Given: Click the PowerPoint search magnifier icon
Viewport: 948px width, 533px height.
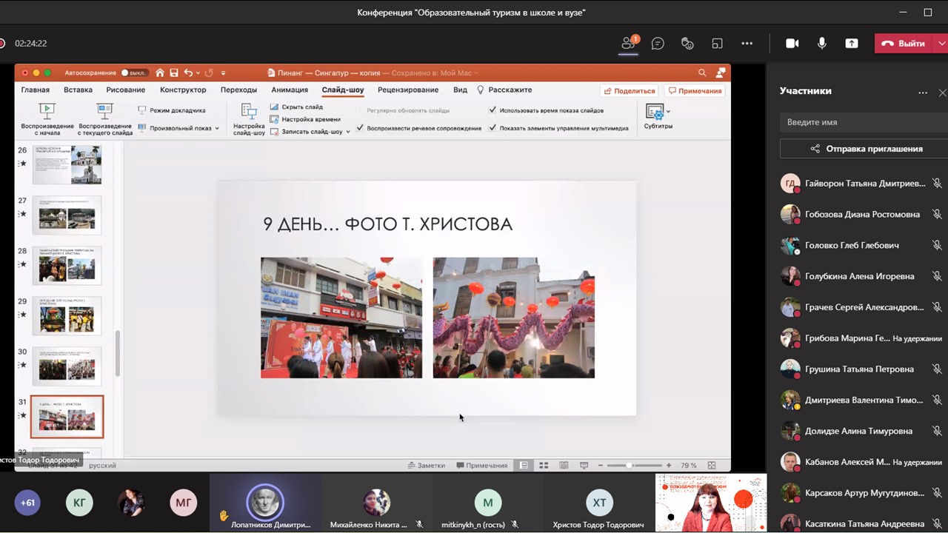Looking at the screenshot, I should pyautogui.click(x=702, y=73).
